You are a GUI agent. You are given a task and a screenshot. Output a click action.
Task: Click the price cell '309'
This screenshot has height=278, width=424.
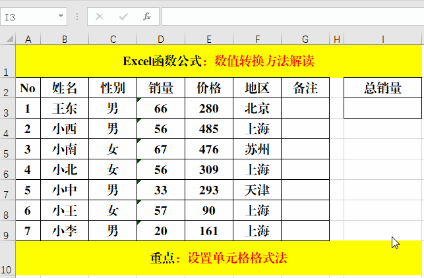[209, 169]
